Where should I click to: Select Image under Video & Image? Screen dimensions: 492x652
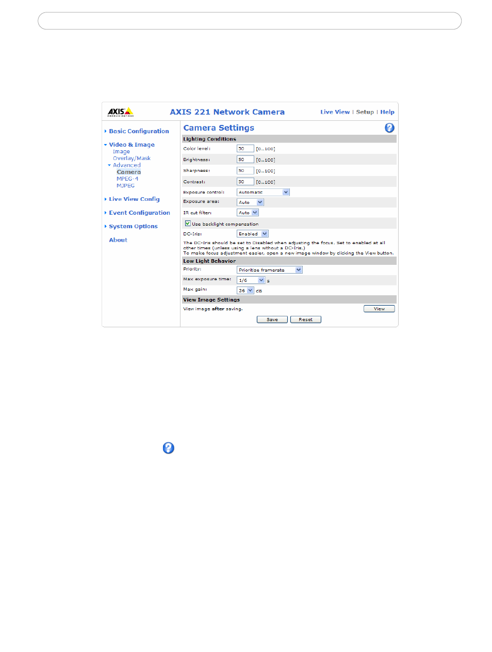pyautogui.click(x=121, y=152)
